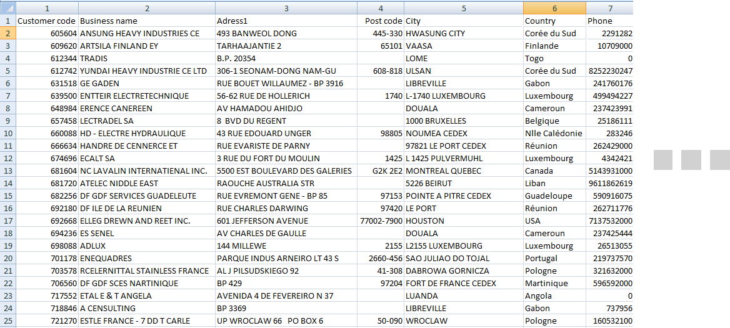This screenshot has width=730, height=328.
Task: Select address cell 601 JEFFERSON AVENUE
Action: click(x=286, y=221)
